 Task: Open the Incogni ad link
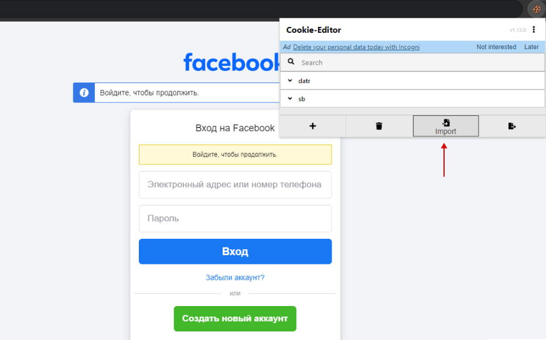pyautogui.click(x=356, y=47)
